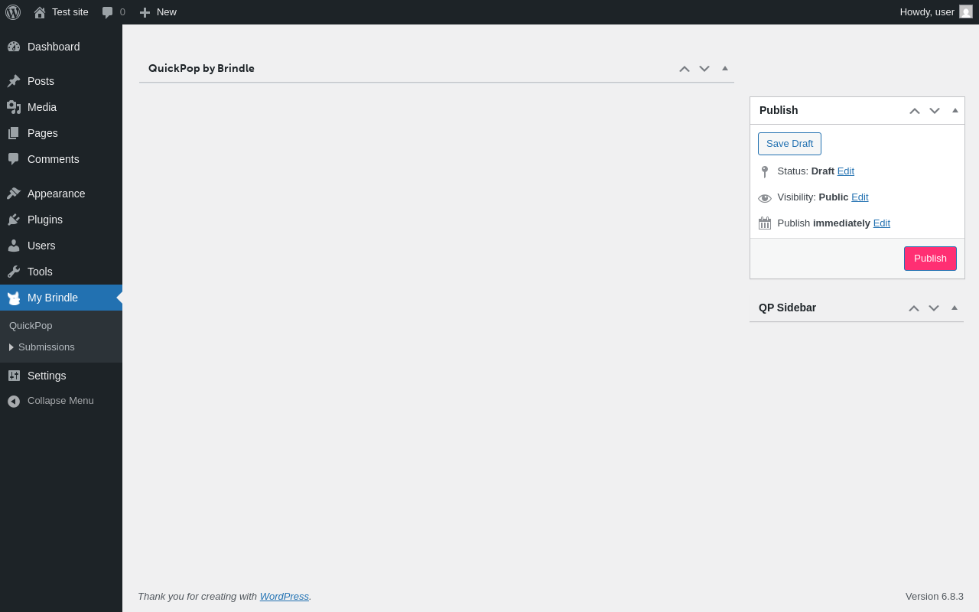Click the Appearance paintbrush icon

(x=14, y=194)
